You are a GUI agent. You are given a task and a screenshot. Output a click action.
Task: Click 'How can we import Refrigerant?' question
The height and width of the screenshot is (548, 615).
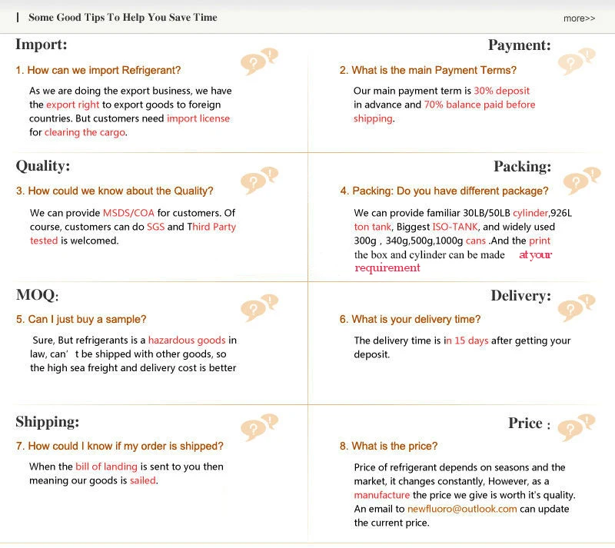(x=98, y=70)
